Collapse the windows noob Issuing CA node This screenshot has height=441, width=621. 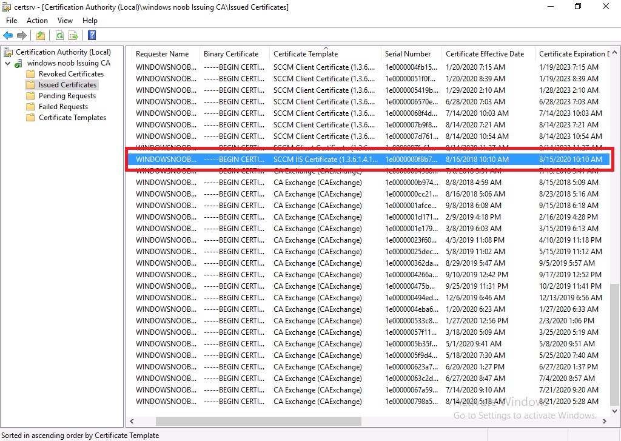[x=7, y=64]
